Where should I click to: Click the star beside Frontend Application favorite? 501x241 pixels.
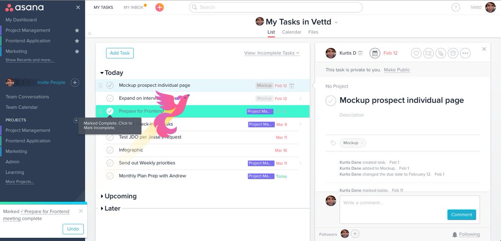pos(77,41)
